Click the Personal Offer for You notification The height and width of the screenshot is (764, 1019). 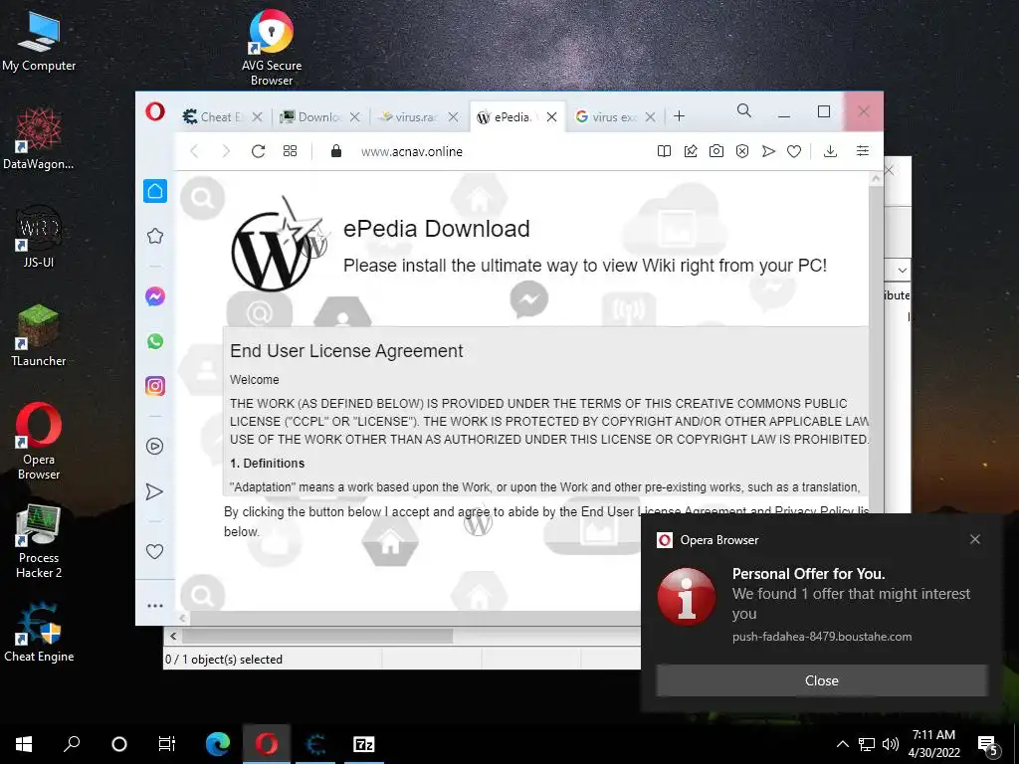pos(821,604)
